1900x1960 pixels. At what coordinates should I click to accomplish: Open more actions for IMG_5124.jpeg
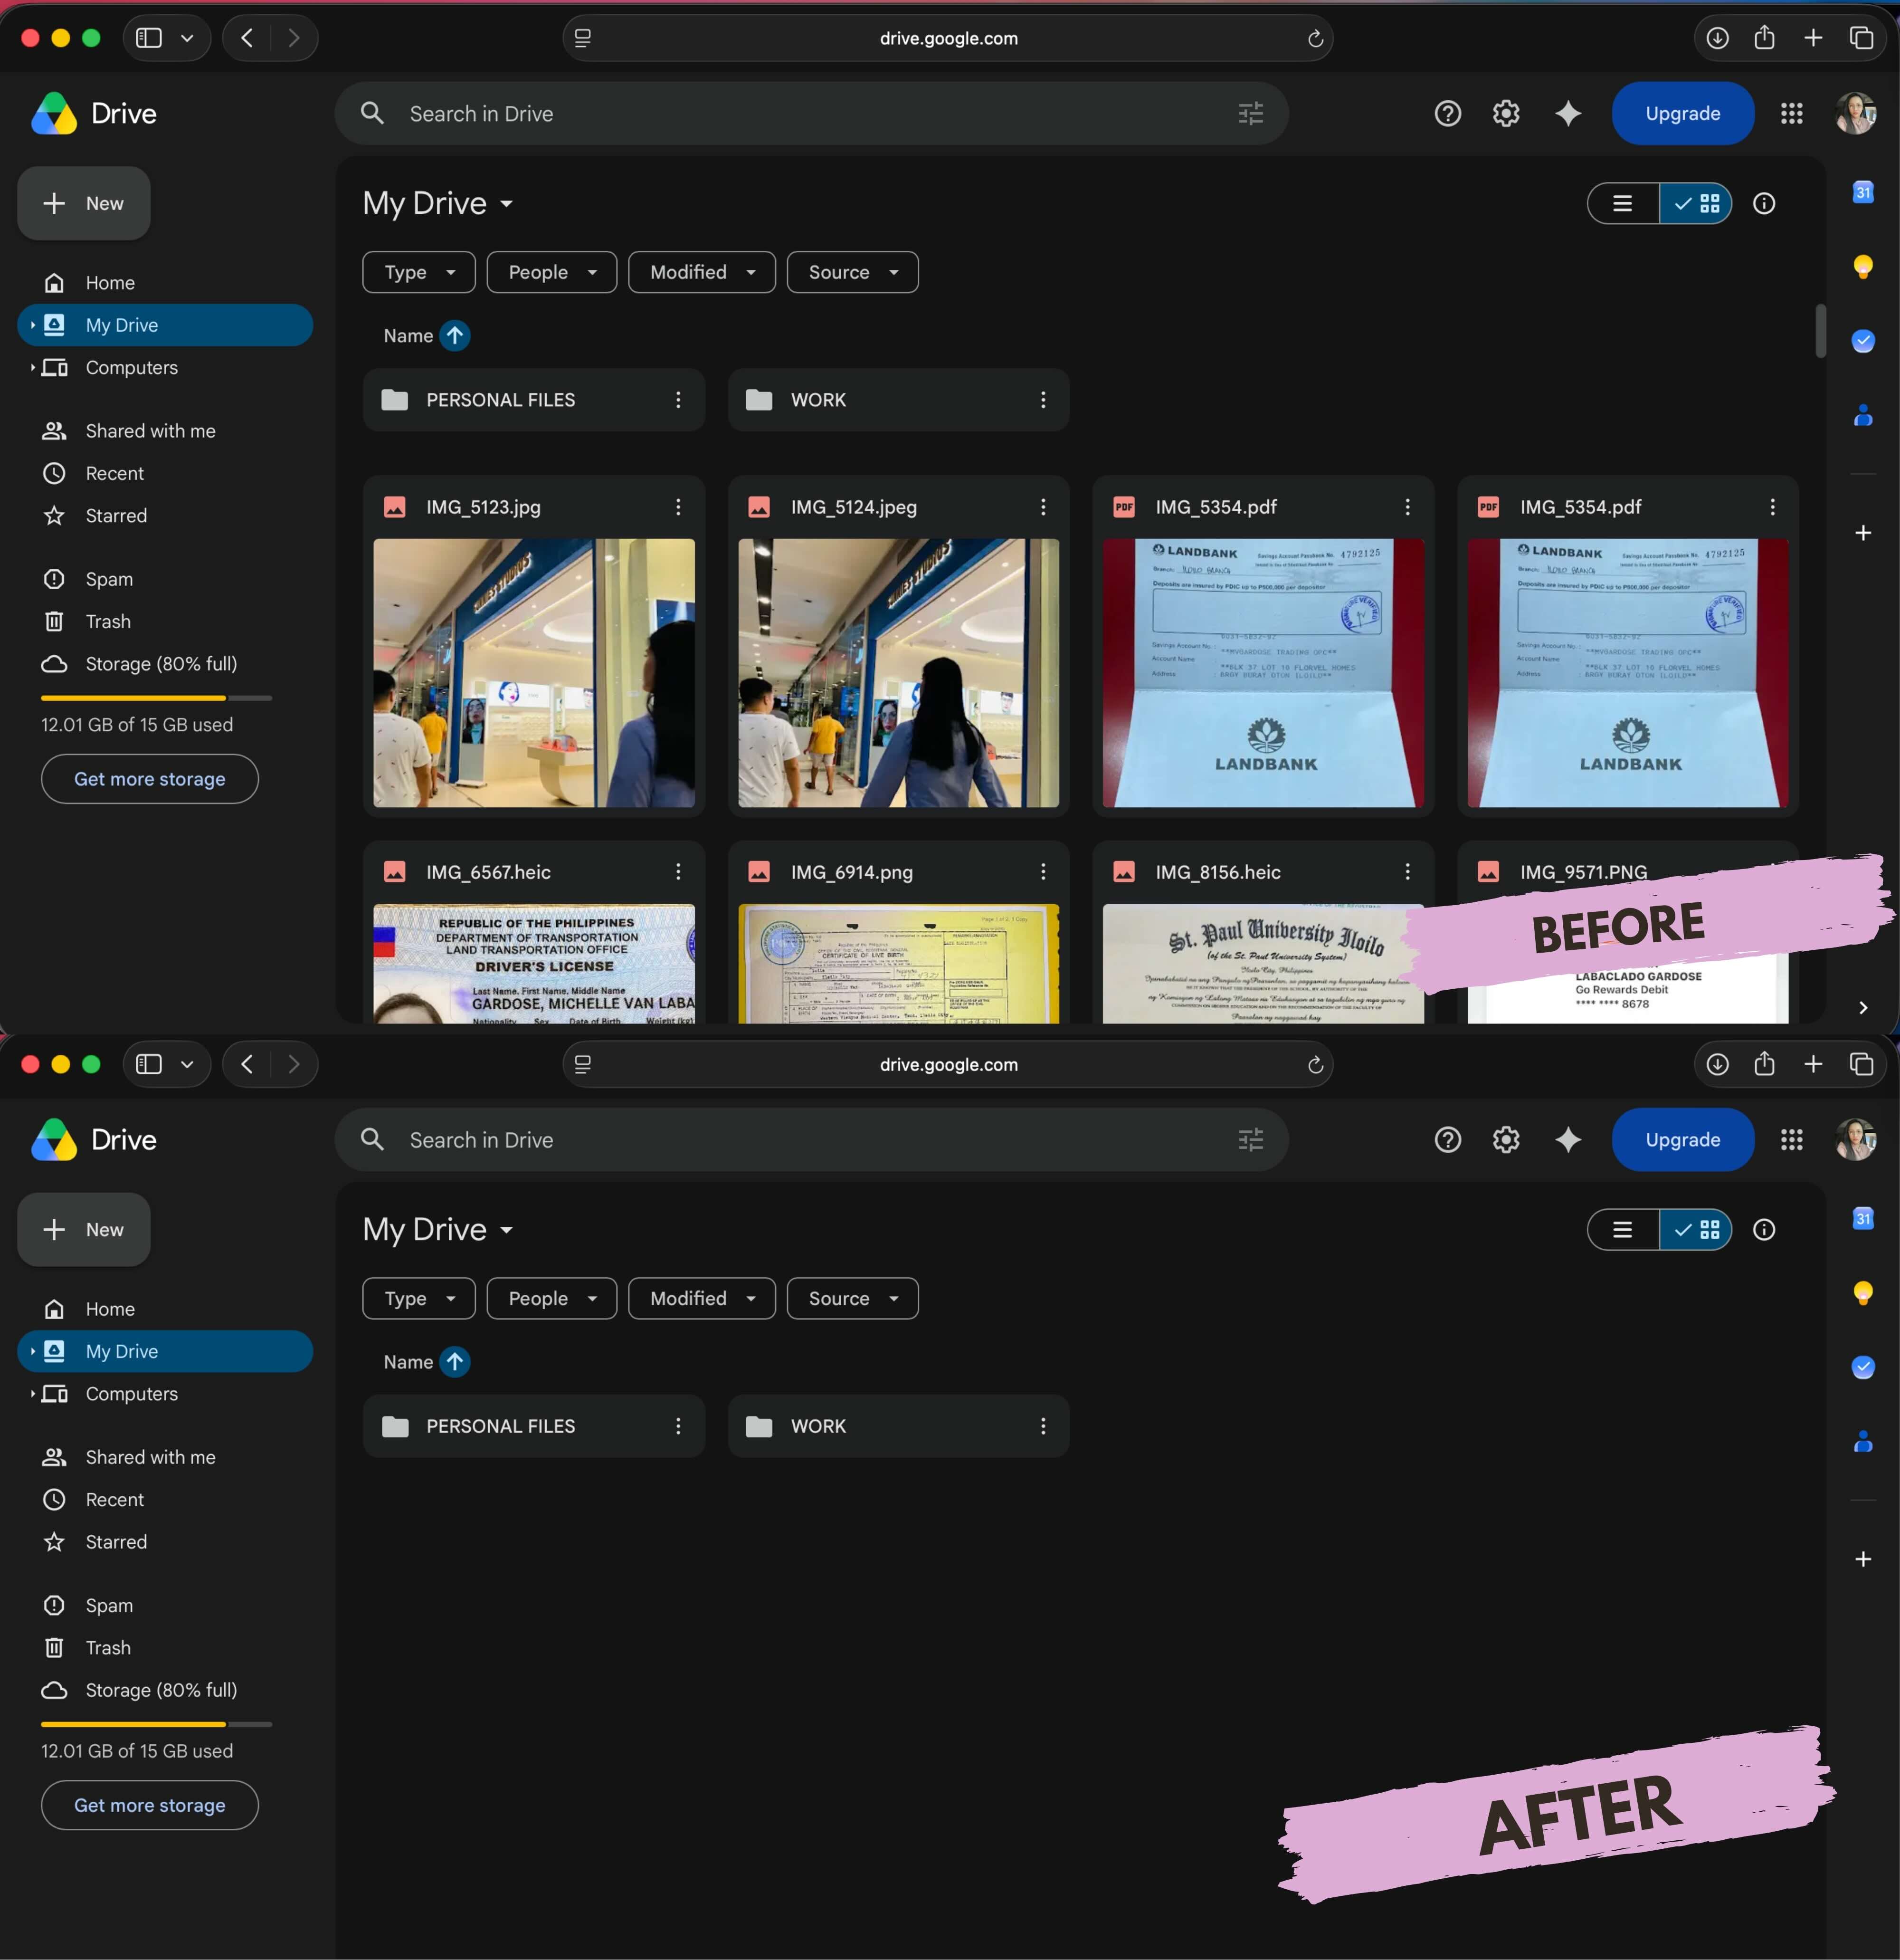pos(1043,507)
